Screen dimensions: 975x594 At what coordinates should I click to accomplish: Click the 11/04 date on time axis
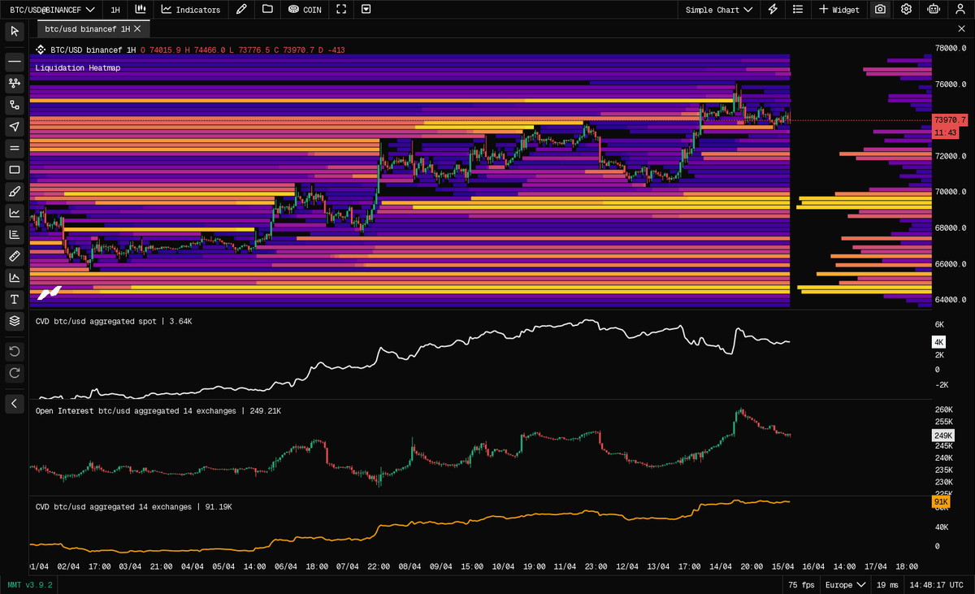click(565, 566)
